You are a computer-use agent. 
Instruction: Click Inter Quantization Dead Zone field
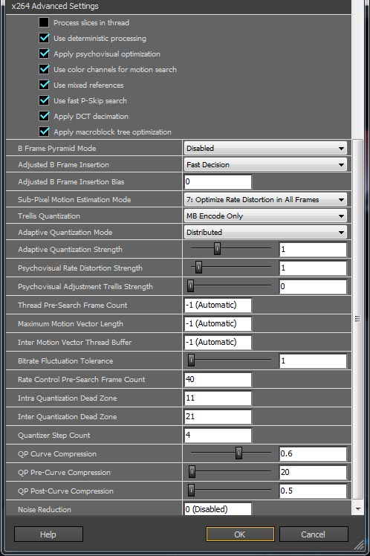tap(218, 416)
